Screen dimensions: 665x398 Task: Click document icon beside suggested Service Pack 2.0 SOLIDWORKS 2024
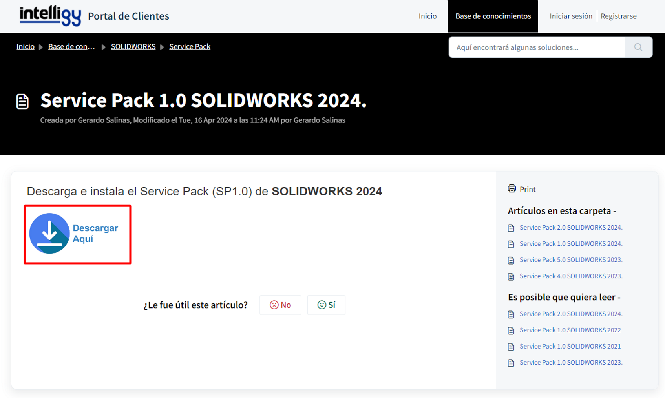511,314
